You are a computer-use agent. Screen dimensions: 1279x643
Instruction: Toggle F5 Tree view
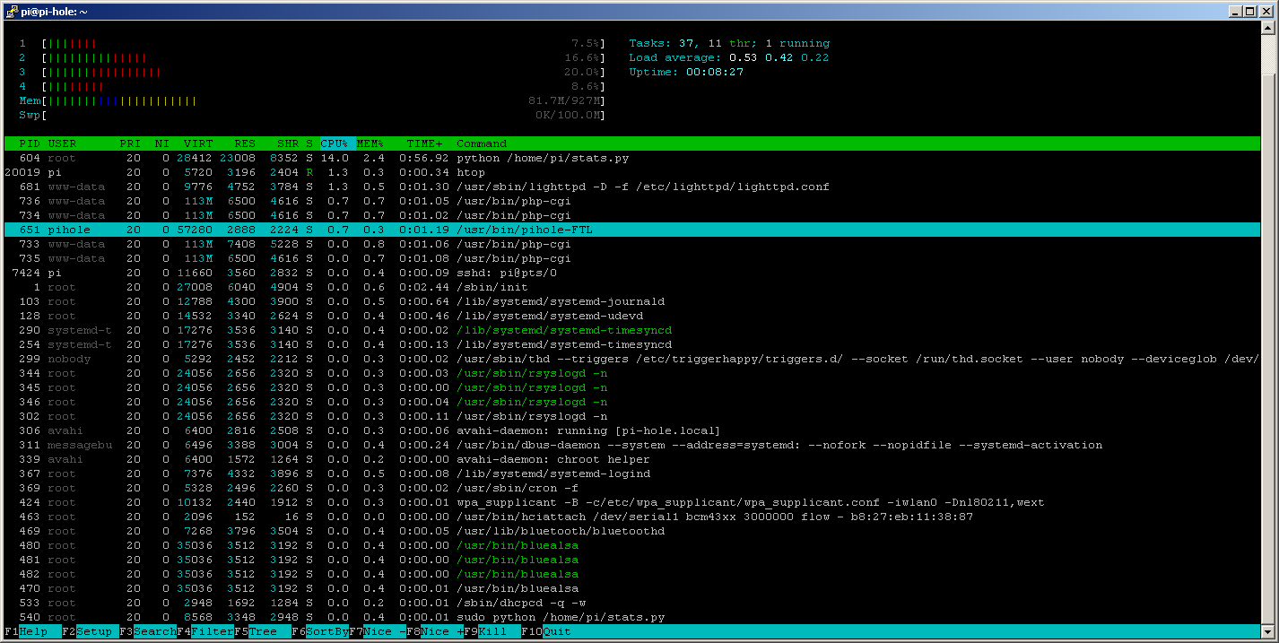click(262, 631)
